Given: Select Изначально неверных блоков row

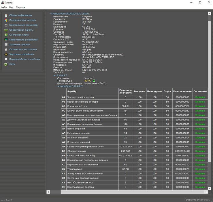Looking at the screenshot, I should (135, 124).
